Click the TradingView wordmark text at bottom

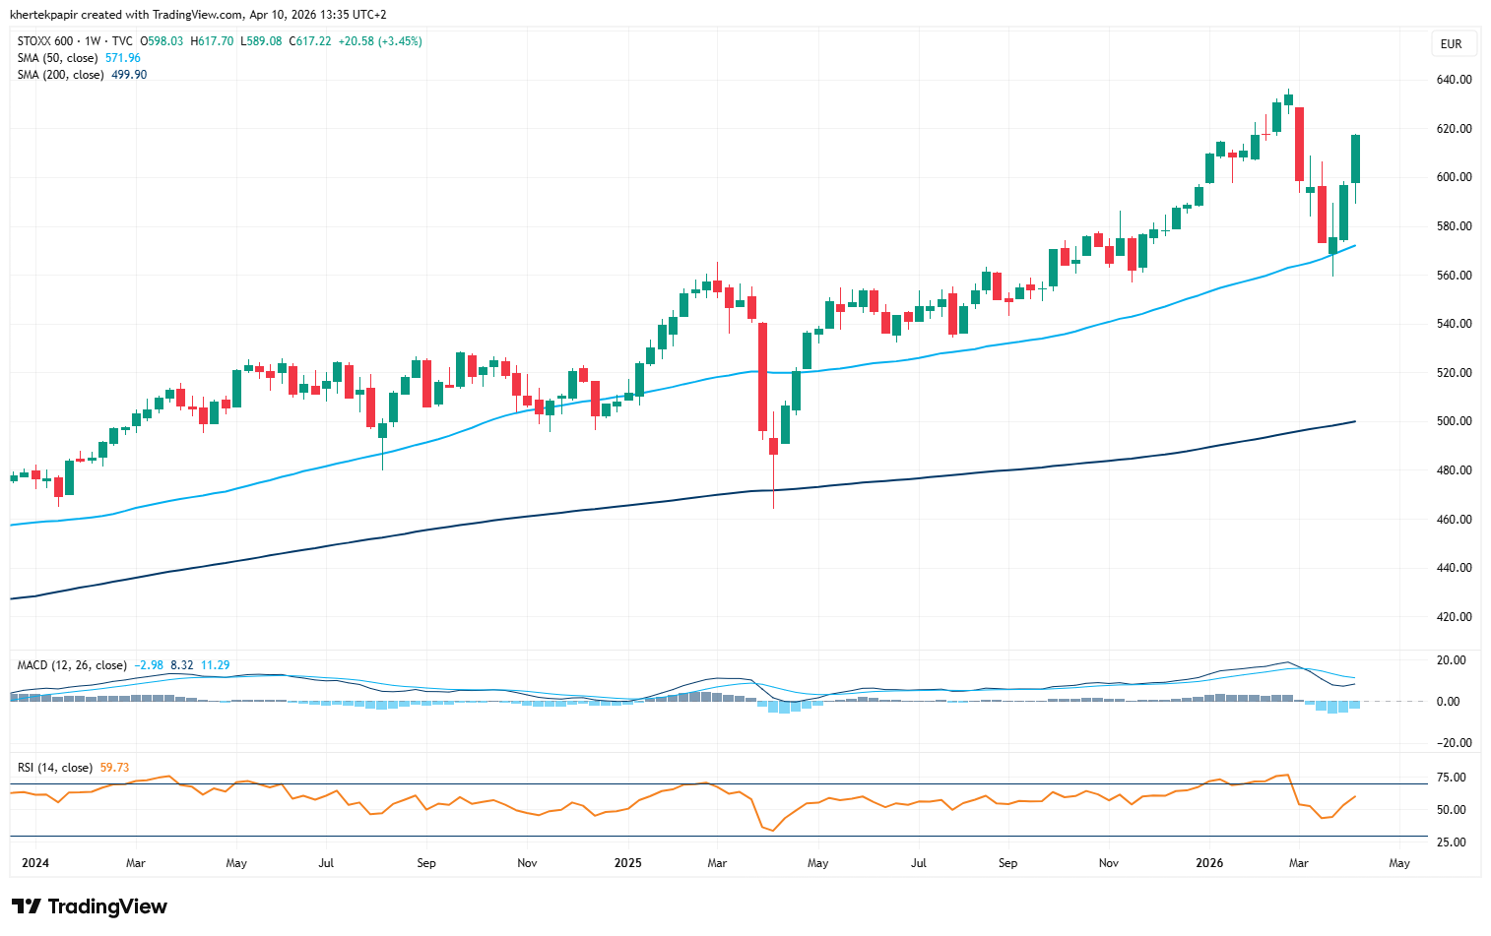point(107,906)
